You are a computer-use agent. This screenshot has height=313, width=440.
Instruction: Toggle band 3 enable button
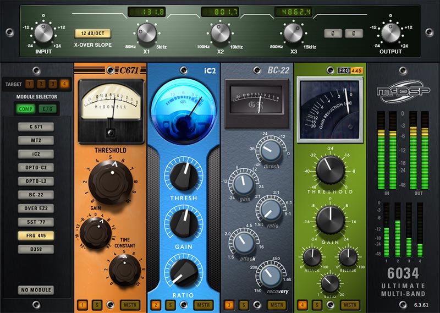coord(229,305)
